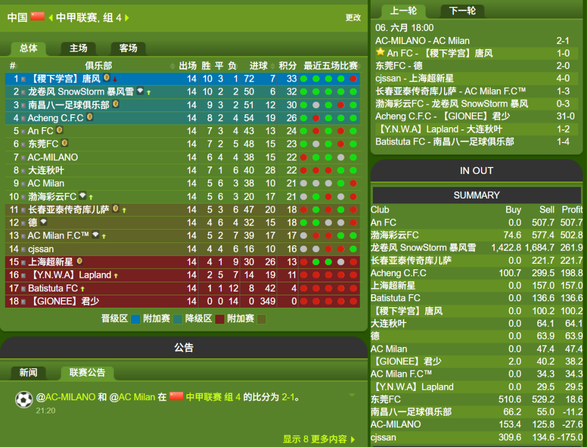
Task: Switch to the 总体 standings tab
Action: point(28,48)
